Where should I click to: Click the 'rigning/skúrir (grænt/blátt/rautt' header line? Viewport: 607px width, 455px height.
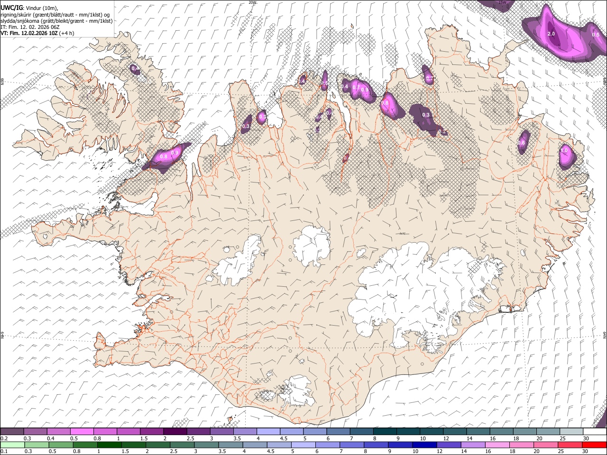[55, 14]
